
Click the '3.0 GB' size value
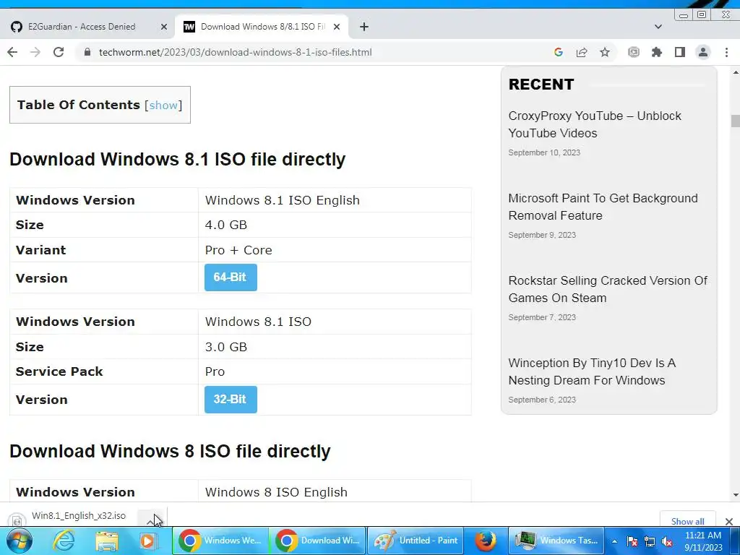tap(225, 347)
